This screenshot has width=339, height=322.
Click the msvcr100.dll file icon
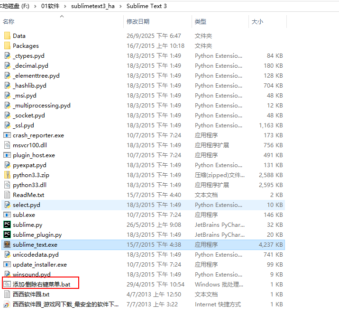coord(7,145)
